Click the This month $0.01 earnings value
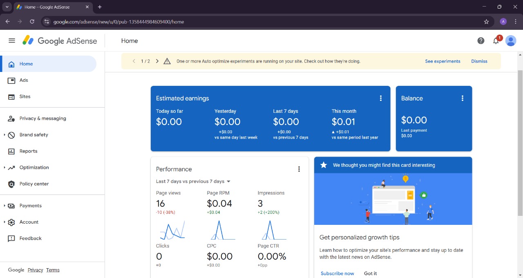This screenshot has width=523, height=278. click(343, 122)
